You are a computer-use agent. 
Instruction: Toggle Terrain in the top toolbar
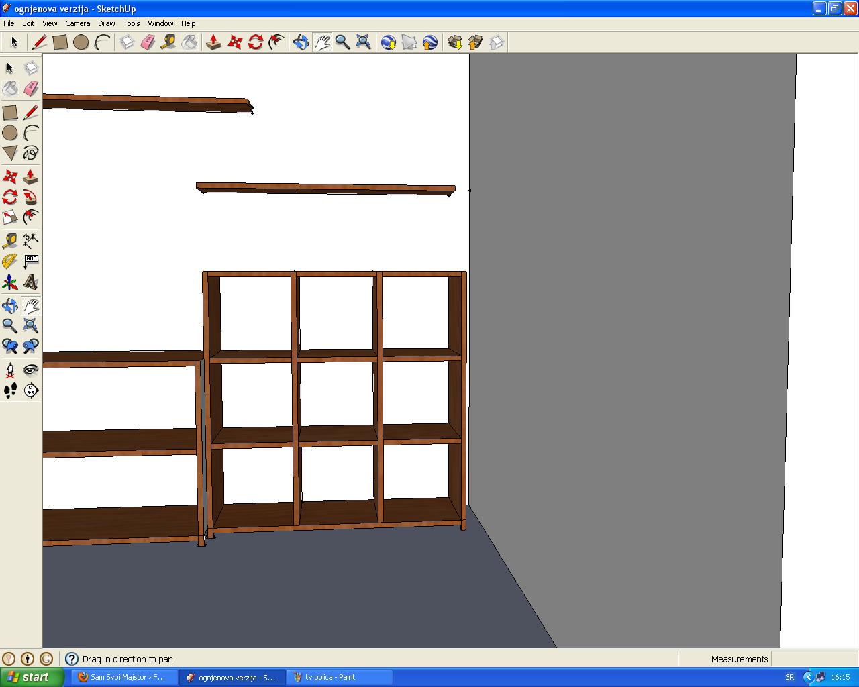[409, 42]
